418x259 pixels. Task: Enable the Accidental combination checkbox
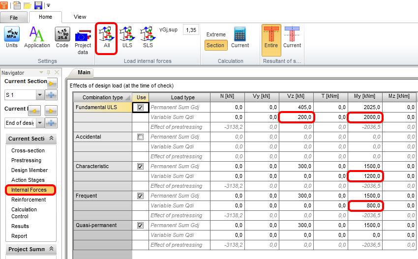(x=140, y=137)
